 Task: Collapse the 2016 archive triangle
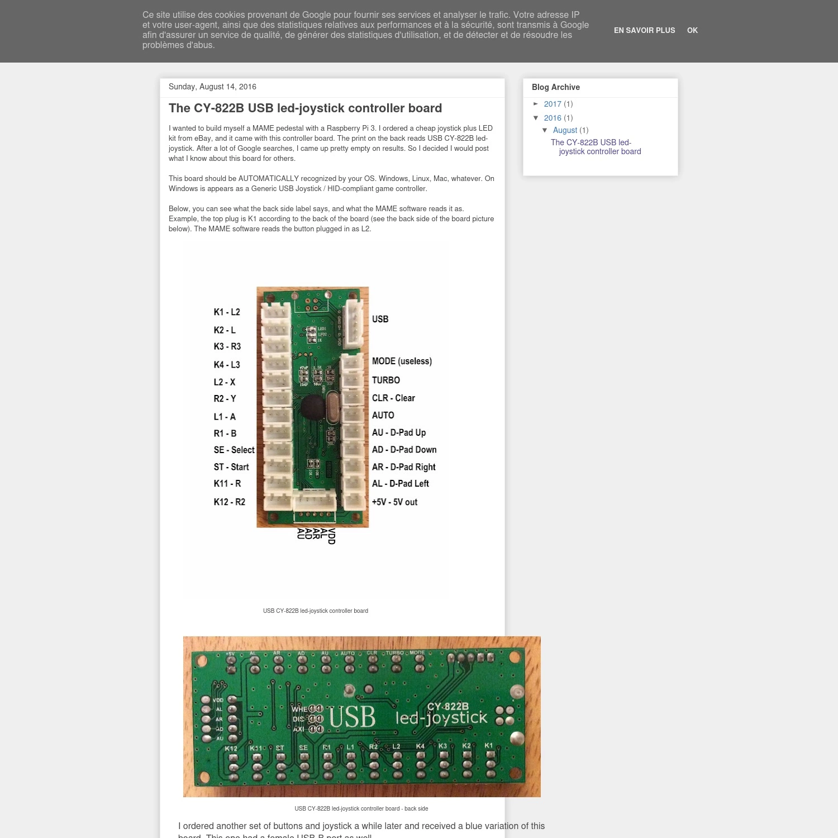(536, 118)
